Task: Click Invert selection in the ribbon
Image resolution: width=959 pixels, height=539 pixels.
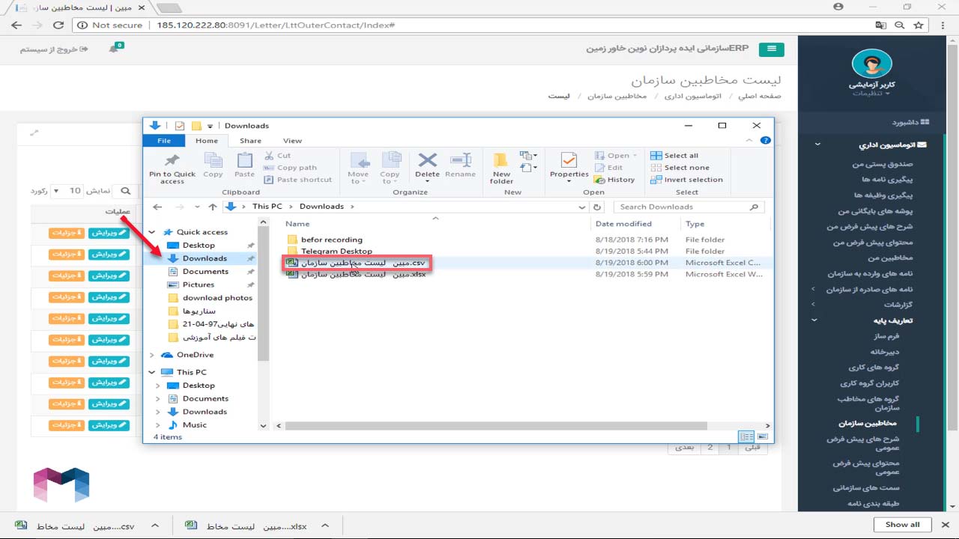Action: tap(687, 180)
